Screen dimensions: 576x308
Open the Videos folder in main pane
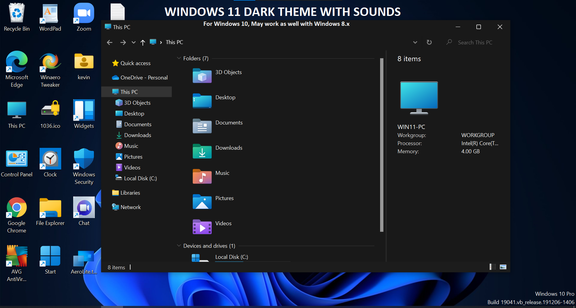pyautogui.click(x=212, y=227)
